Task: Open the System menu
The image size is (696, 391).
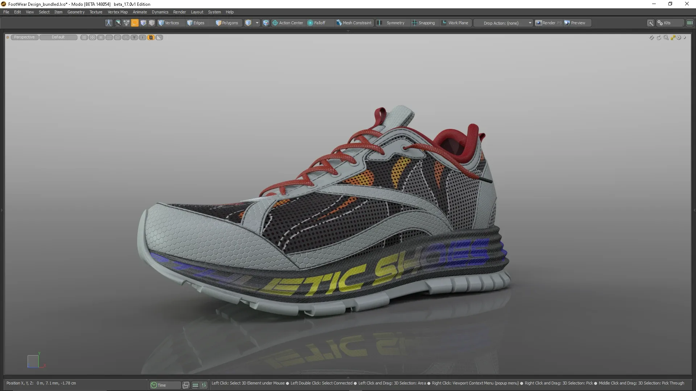Action: (214, 12)
